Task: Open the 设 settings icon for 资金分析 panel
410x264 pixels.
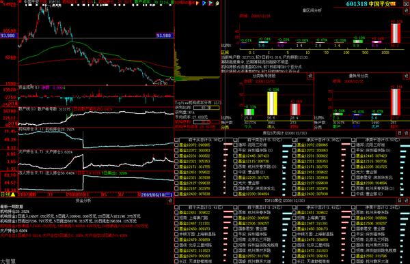Action: (170, 201)
